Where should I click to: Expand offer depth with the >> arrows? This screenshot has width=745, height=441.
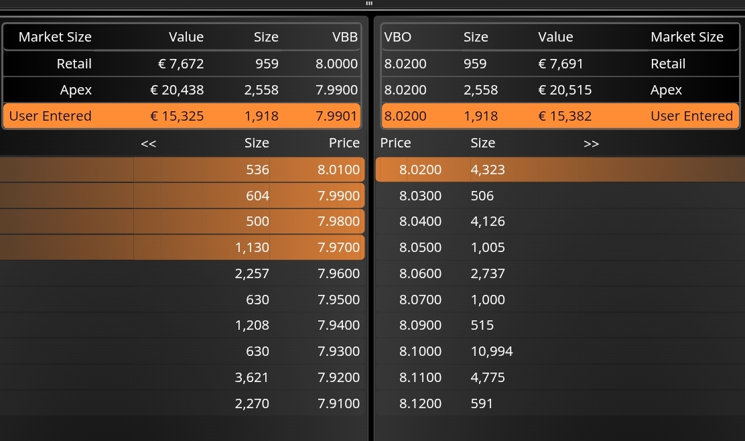pos(591,143)
